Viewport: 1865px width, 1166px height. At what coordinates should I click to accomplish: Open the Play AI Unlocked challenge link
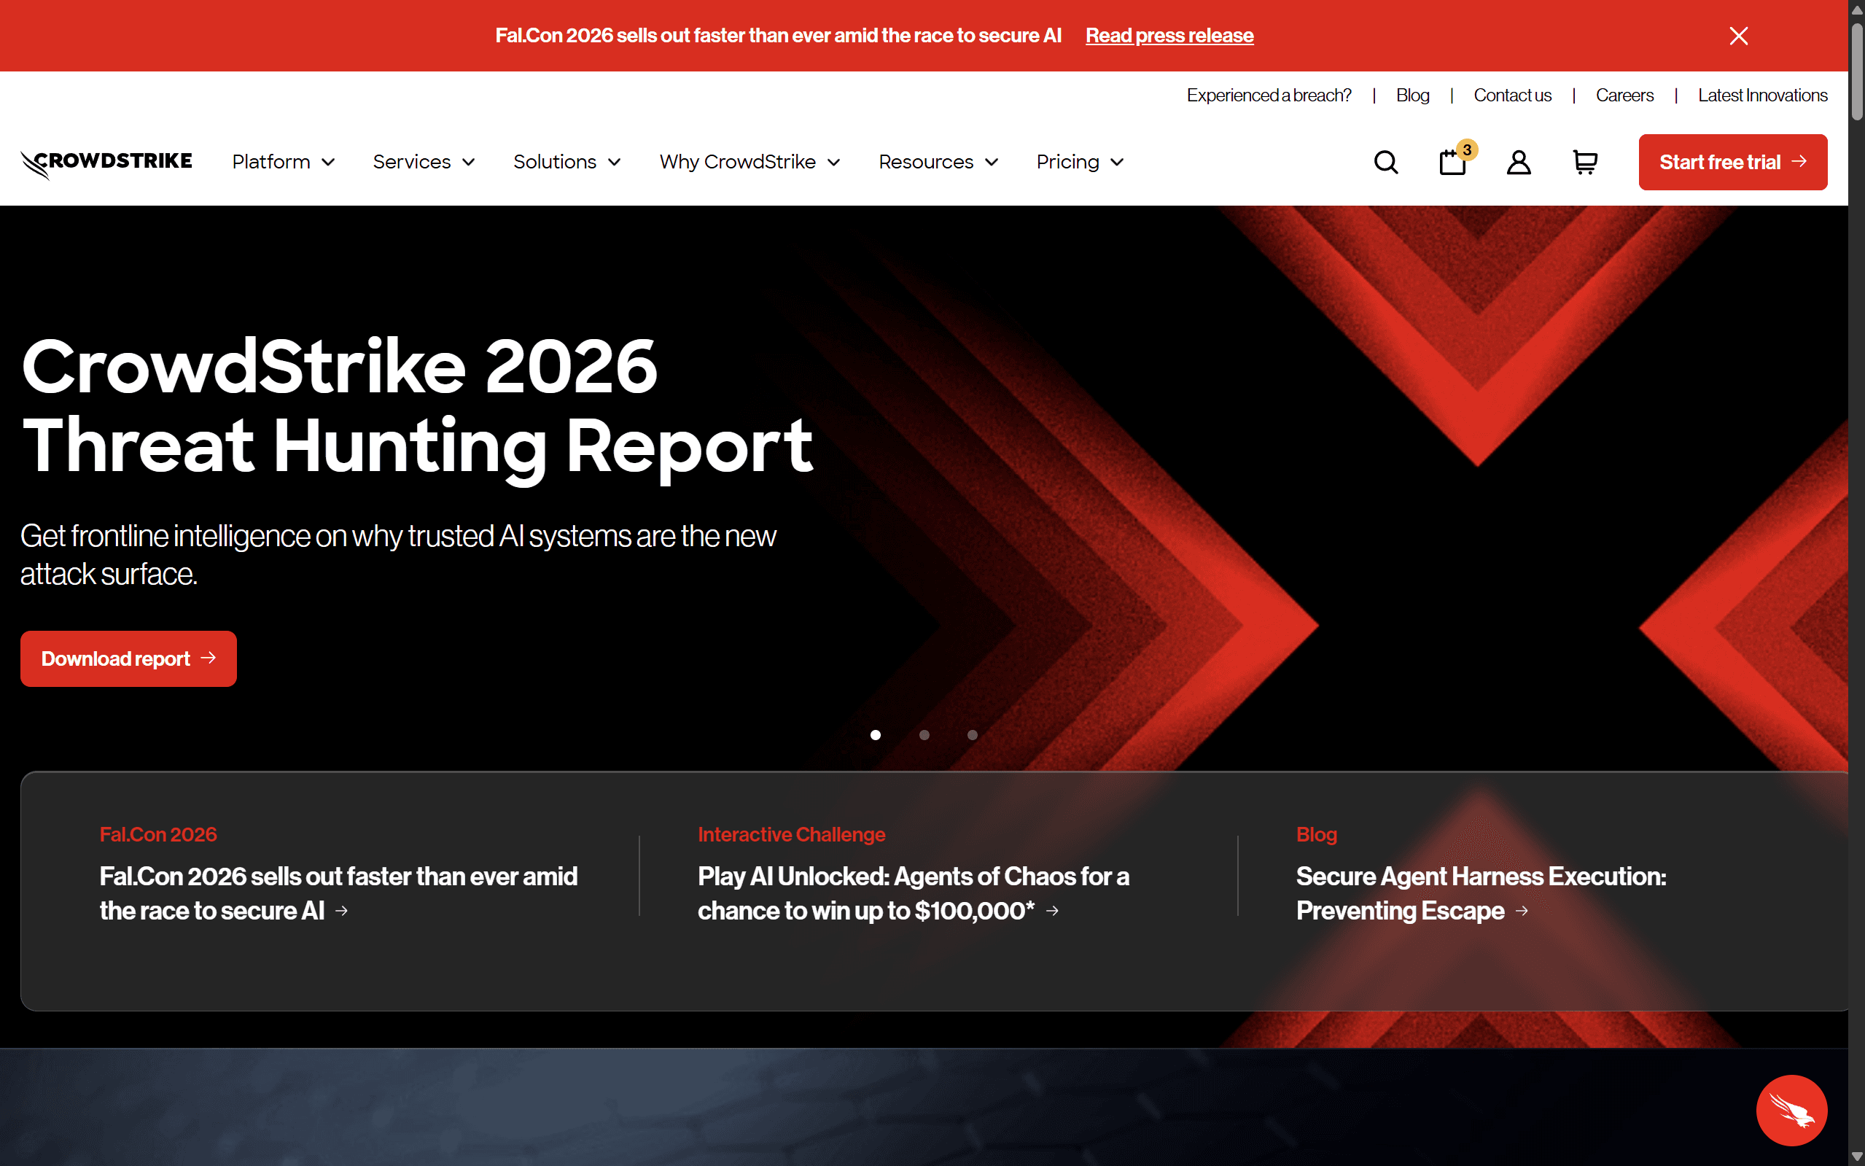tap(913, 893)
